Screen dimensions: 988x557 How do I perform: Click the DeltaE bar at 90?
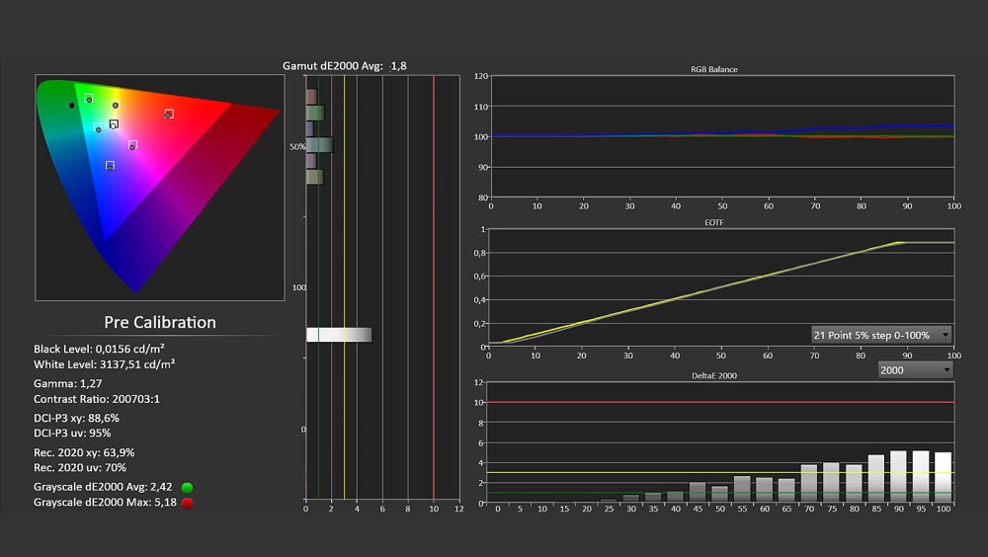[898, 477]
